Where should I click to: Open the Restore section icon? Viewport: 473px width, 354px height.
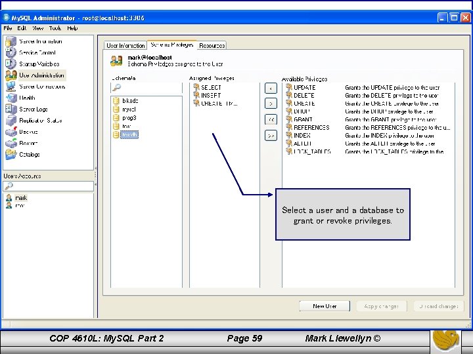(x=11, y=143)
